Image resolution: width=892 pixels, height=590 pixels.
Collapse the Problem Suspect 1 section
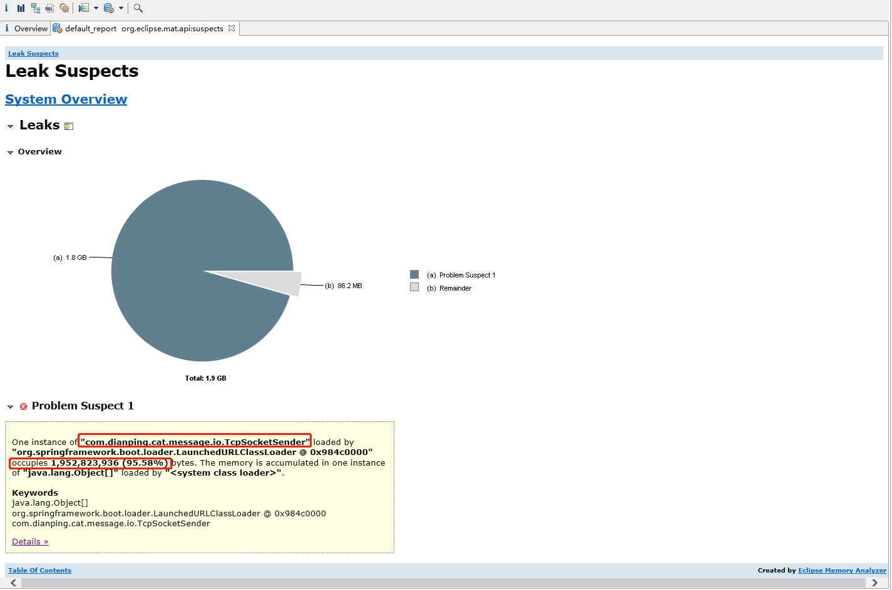tap(10, 407)
